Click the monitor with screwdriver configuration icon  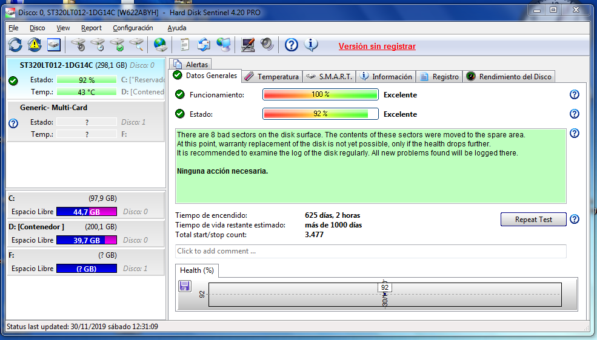click(248, 45)
